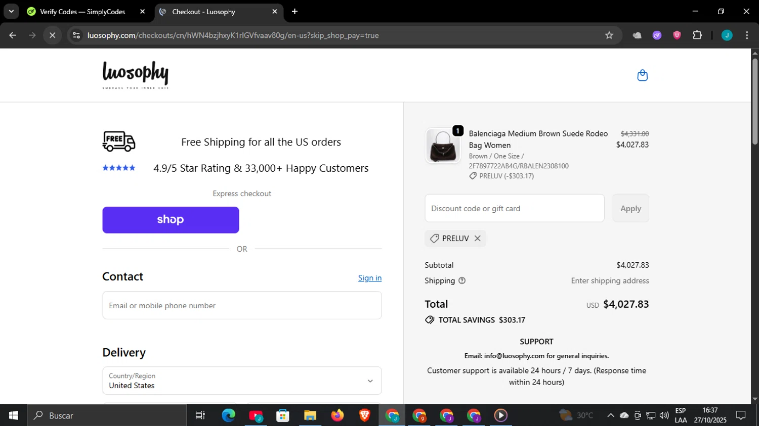Click the Sign in link
The image size is (759, 426).
[x=370, y=278]
